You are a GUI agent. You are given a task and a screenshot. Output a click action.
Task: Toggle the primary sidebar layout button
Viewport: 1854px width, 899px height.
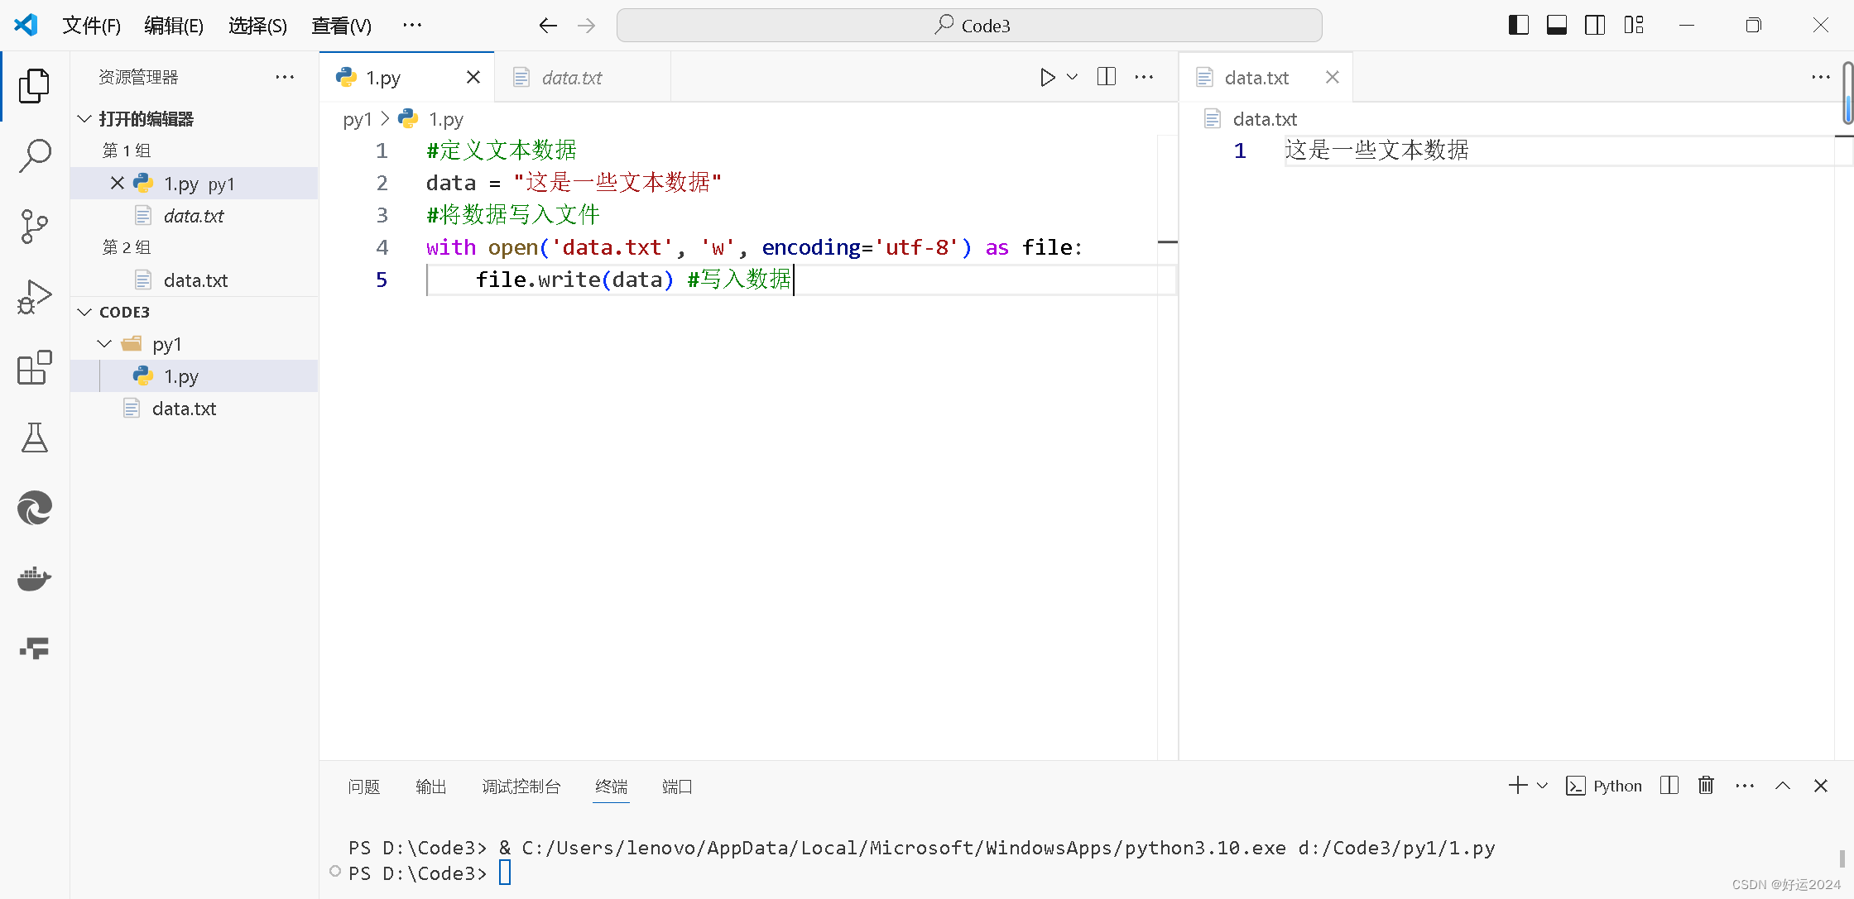pyautogui.click(x=1518, y=26)
